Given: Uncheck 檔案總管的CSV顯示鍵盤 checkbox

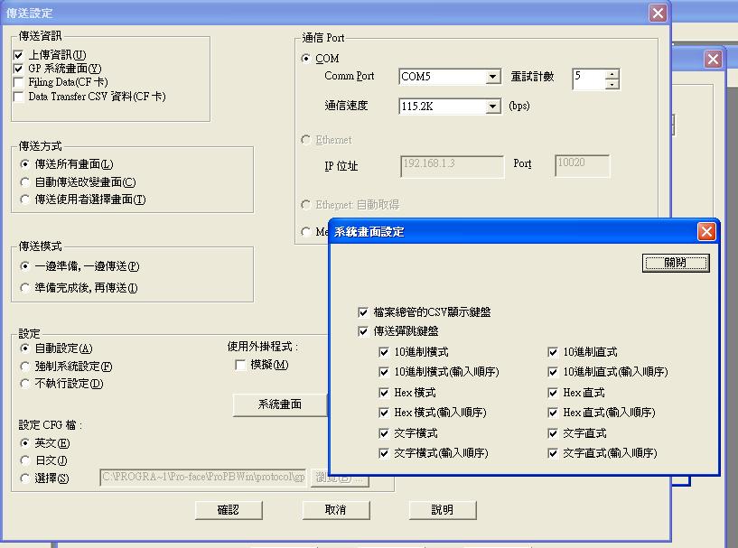Looking at the screenshot, I should [363, 311].
